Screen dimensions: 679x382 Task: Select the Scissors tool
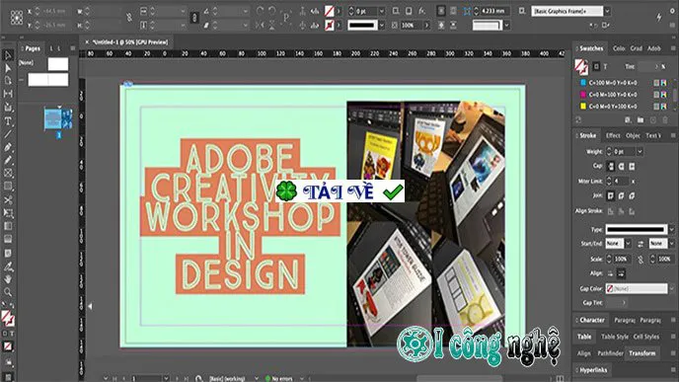click(x=8, y=200)
